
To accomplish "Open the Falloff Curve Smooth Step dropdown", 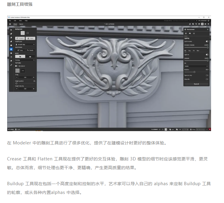I will click(25, 44).
